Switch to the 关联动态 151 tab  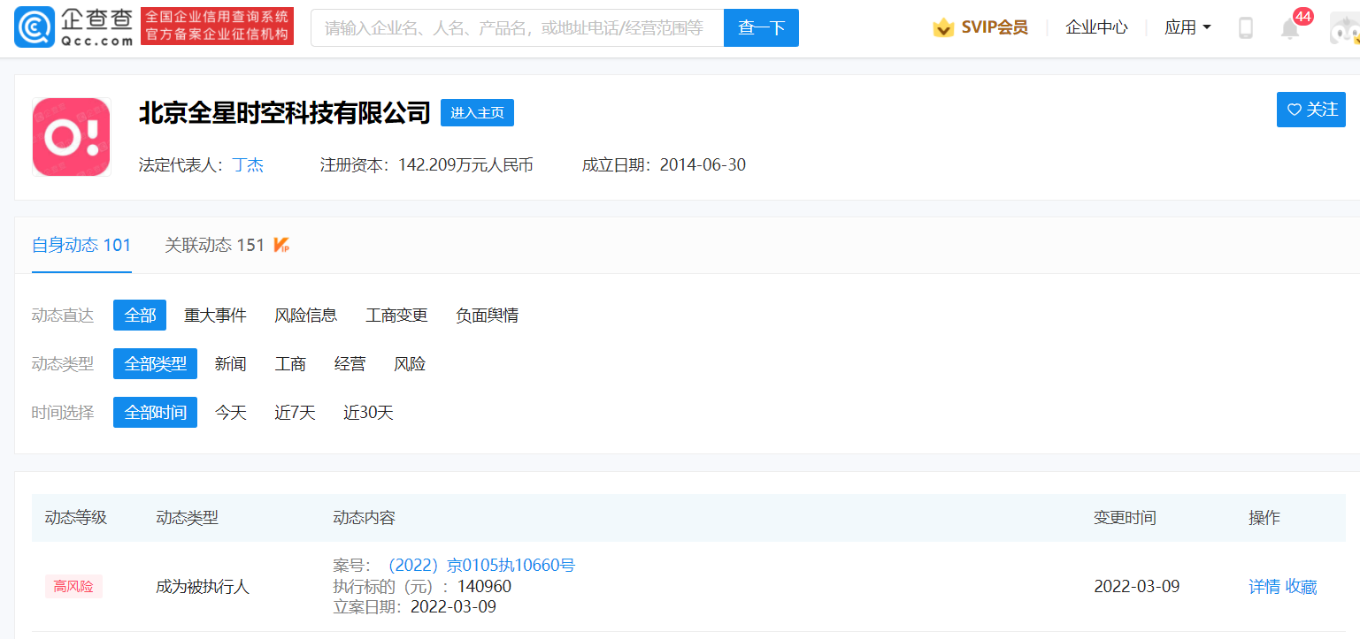215,245
